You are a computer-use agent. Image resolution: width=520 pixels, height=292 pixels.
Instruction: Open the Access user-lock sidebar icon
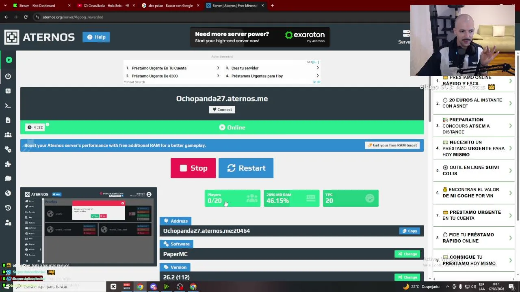[x=8, y=222]
